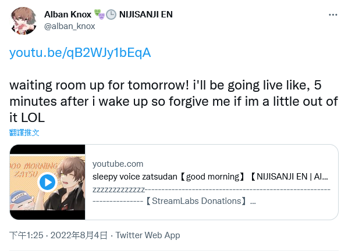Open the @alban_knox handle
The width and height of the screenshot is (348, 251).
pyautogui.click(x=69, y=26)
